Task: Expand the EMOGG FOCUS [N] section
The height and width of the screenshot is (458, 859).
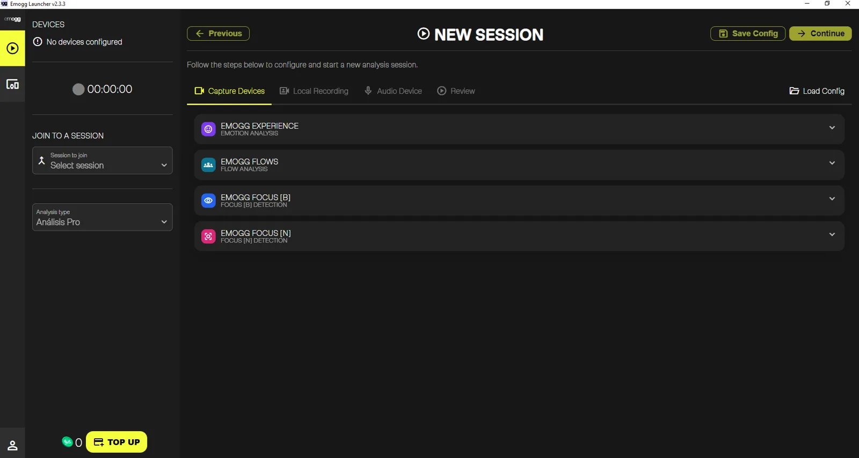Action: pos(519,237)
